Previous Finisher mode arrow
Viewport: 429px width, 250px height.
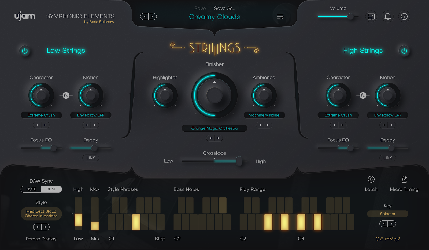[x=210, y=138]
